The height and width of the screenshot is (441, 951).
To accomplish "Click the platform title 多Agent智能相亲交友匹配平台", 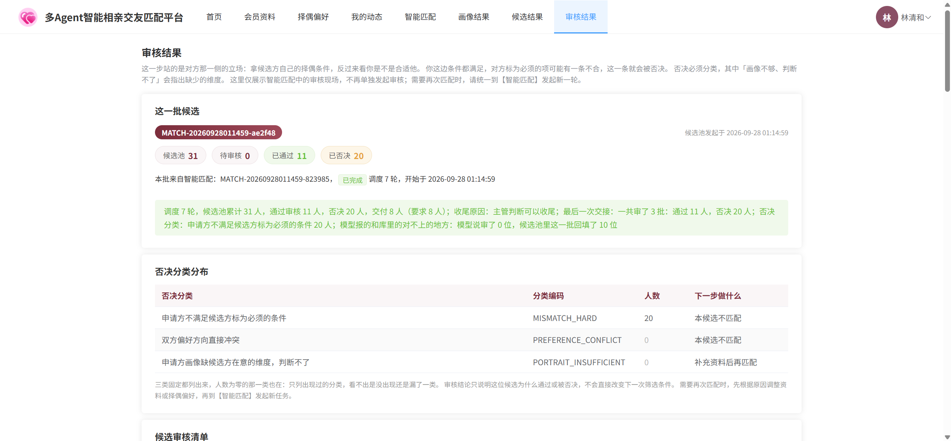I will 114,17.
